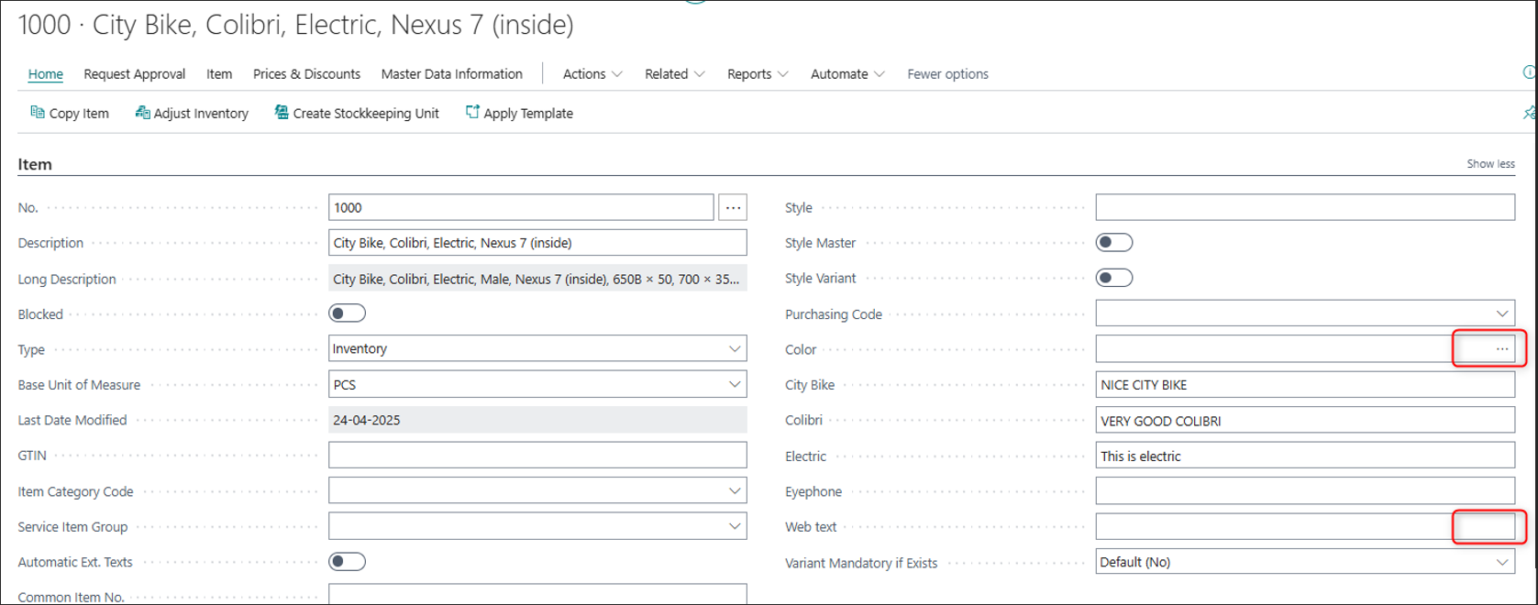
Task: Click the Apply Template icon
Action: (x=472, y=113)
